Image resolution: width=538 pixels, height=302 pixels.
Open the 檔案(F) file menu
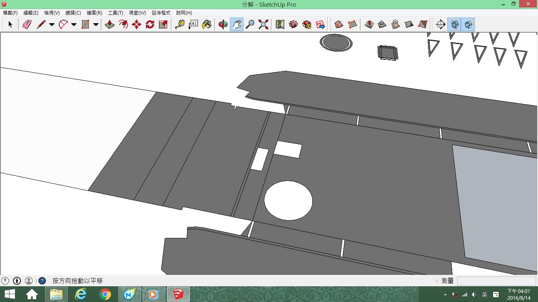10,13
